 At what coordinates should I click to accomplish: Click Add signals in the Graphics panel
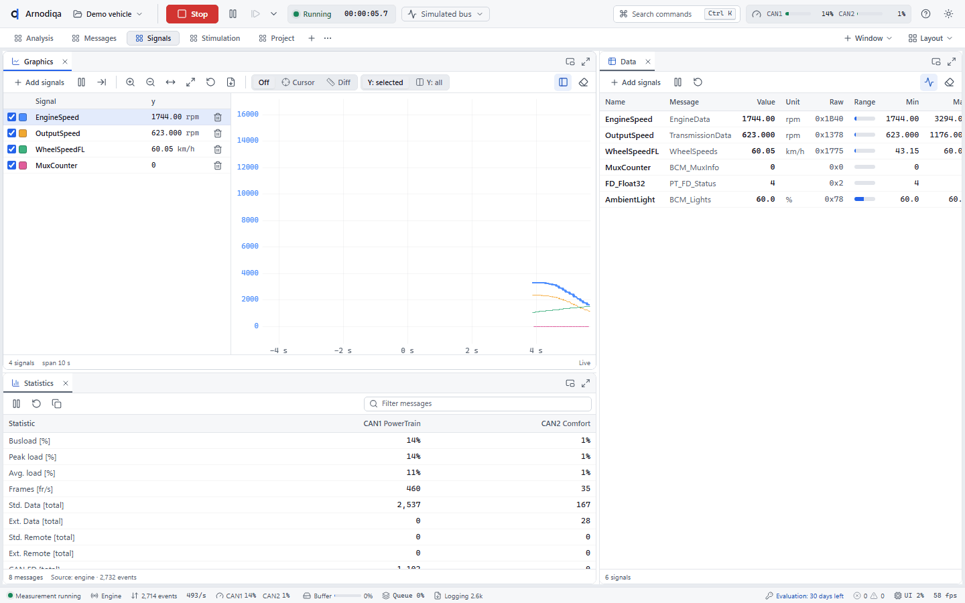pos(40,82)
